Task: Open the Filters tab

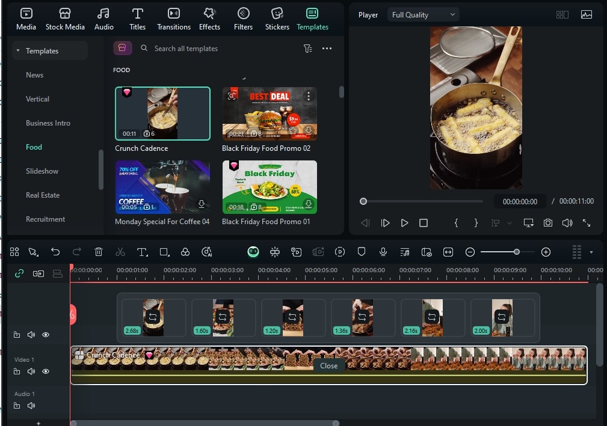Action: (243, 19)
